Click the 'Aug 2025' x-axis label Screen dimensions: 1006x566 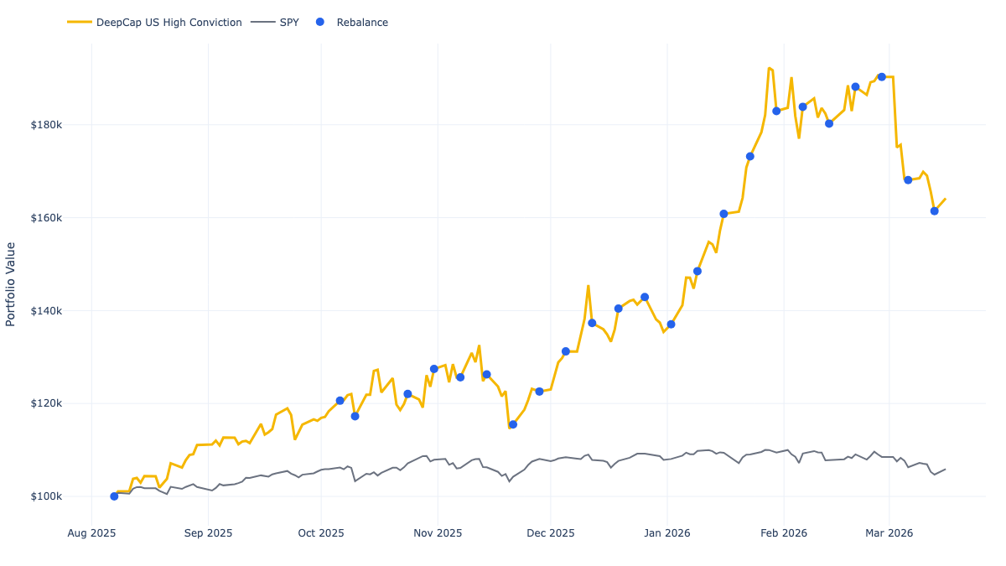[93, 532]
